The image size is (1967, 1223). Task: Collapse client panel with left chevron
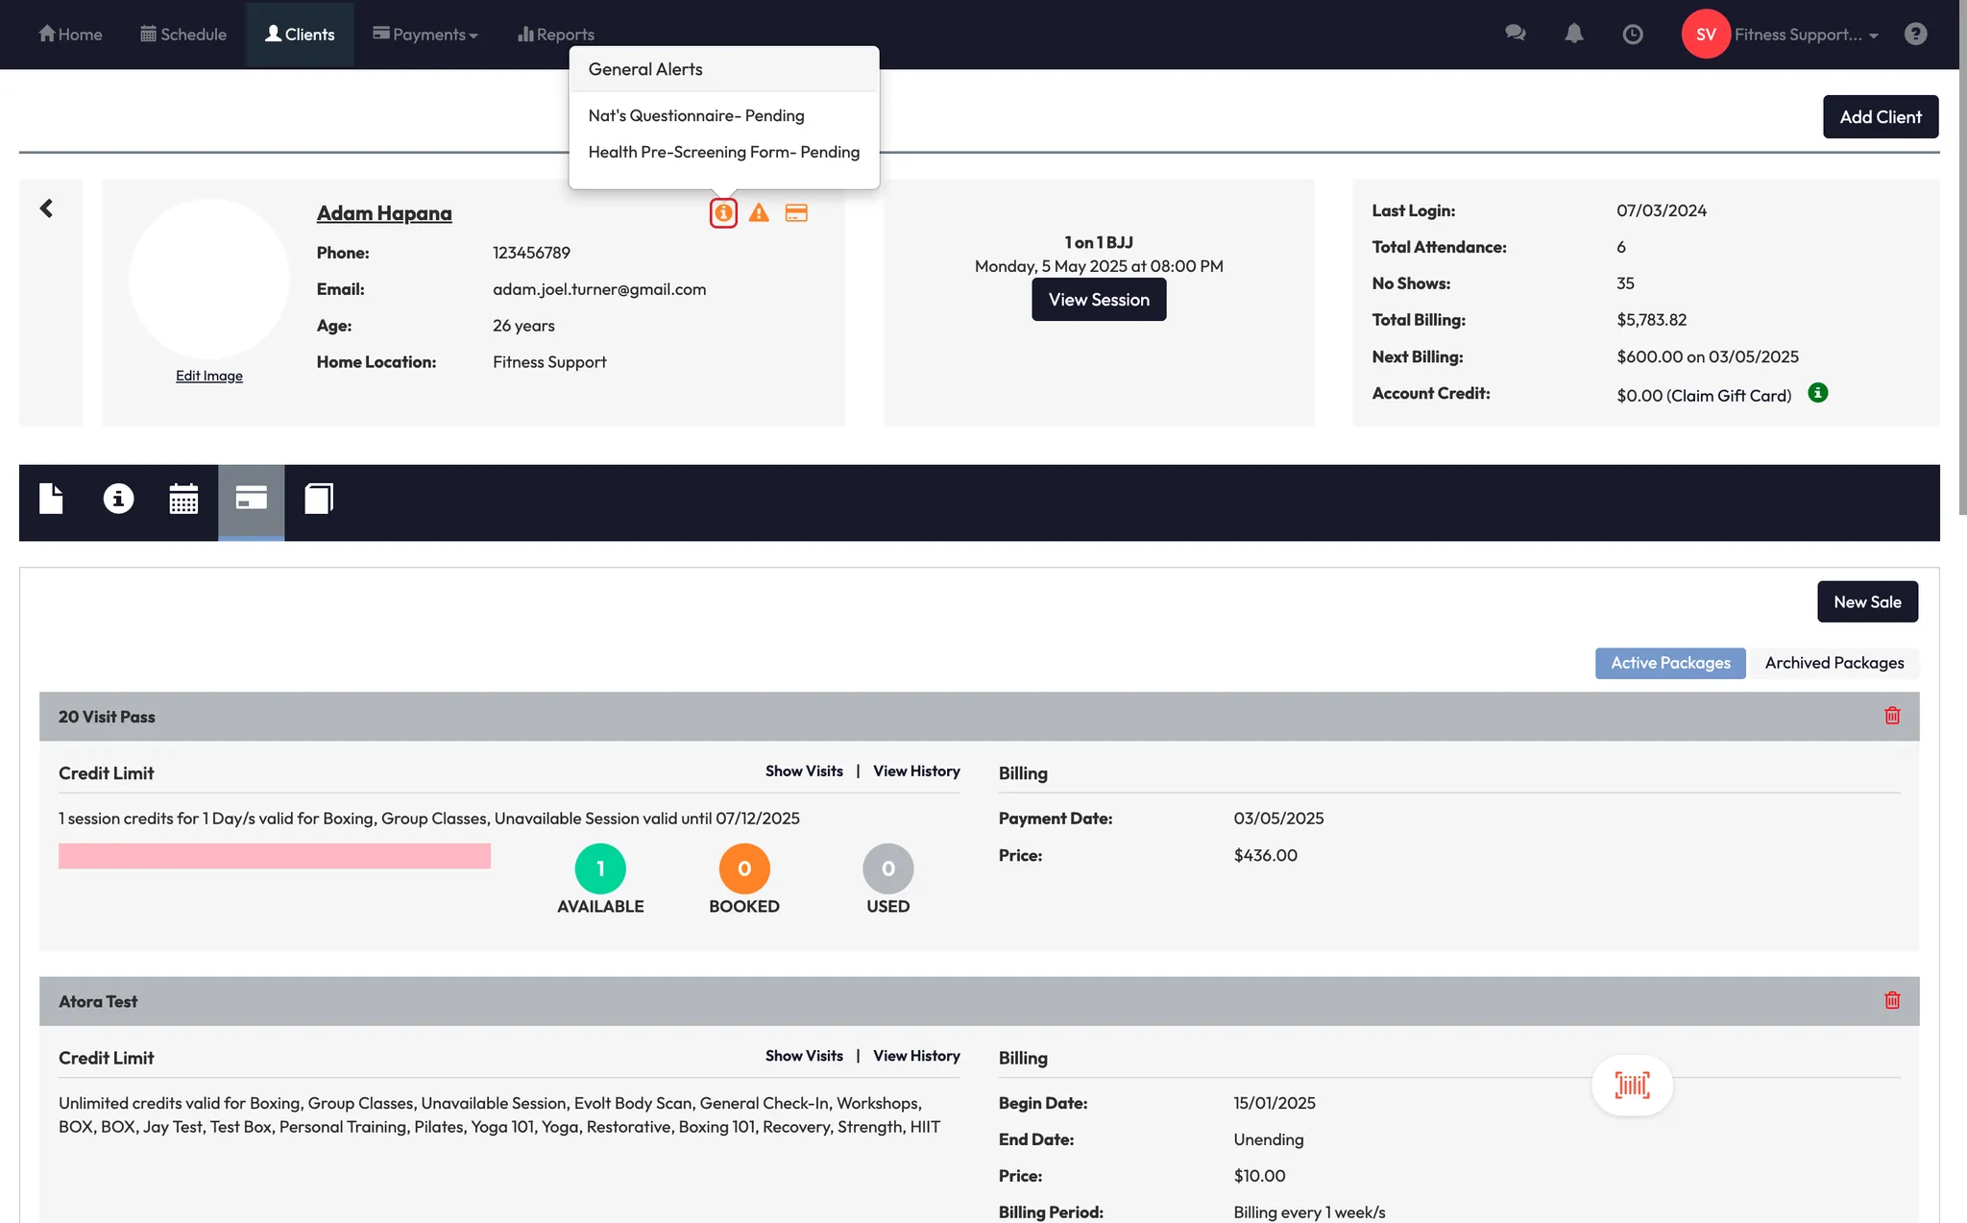[46, 208]
